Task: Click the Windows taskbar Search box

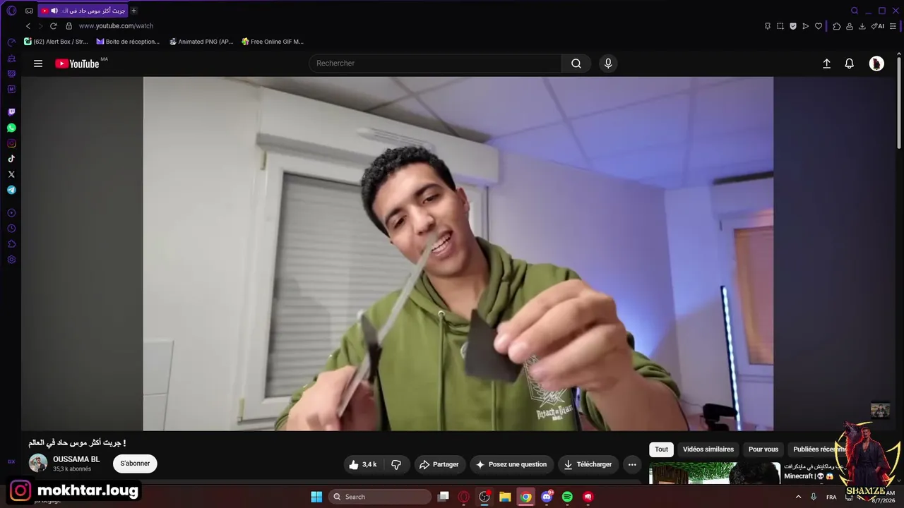Action: point(381,497)
